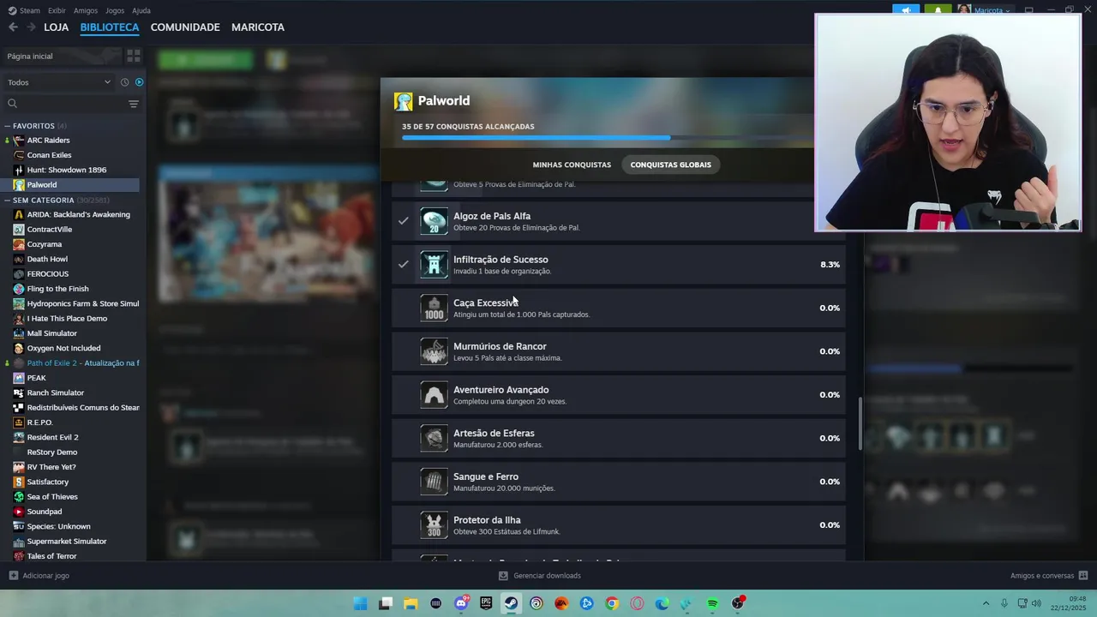Open the EA app from taskbar
This screenshot has width=1097, height=617.
561,603
